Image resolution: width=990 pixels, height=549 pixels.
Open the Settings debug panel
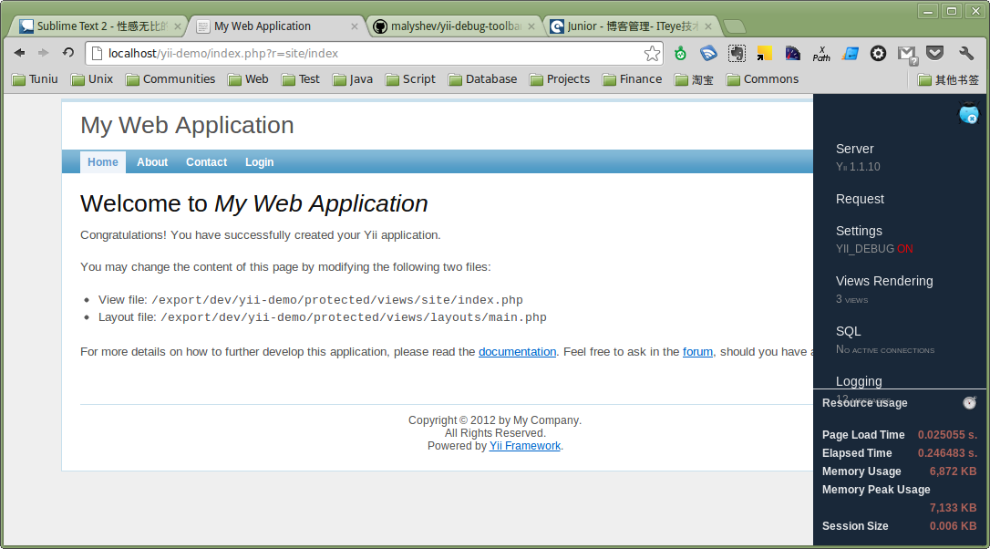[859, 232]
